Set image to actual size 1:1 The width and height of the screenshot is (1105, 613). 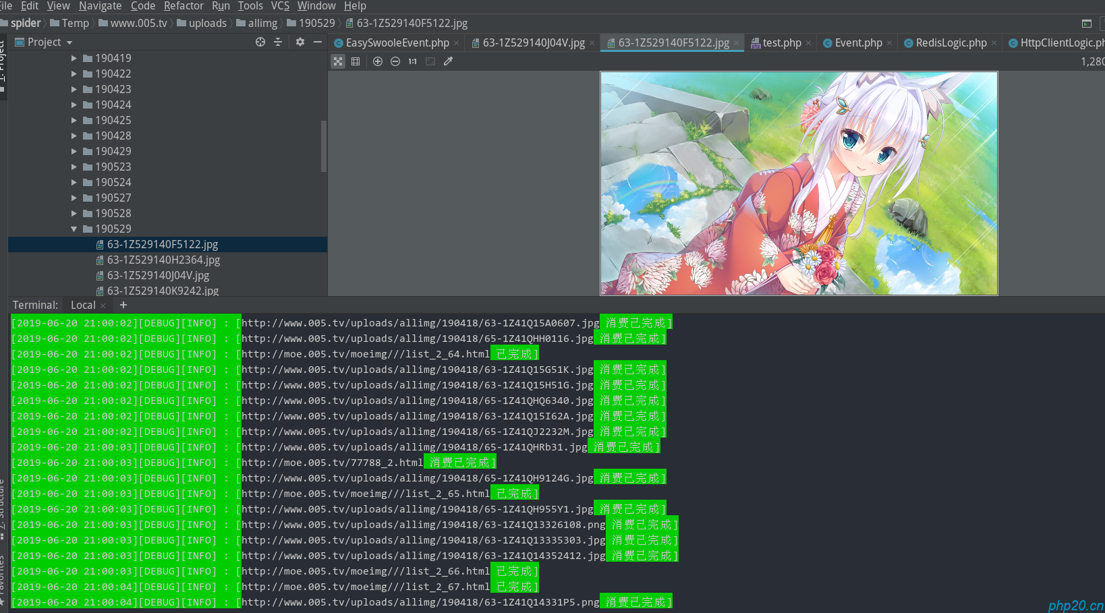coord(413,61)
